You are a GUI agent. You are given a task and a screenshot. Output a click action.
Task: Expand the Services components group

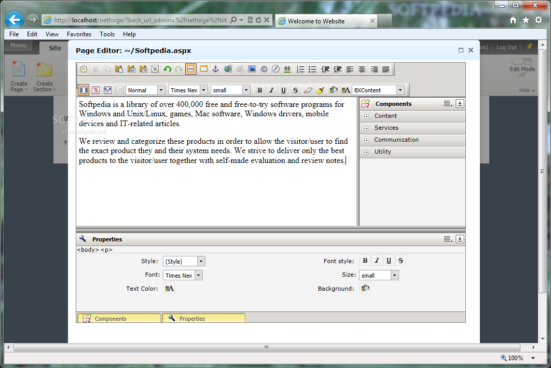click(x=366, y=128)
